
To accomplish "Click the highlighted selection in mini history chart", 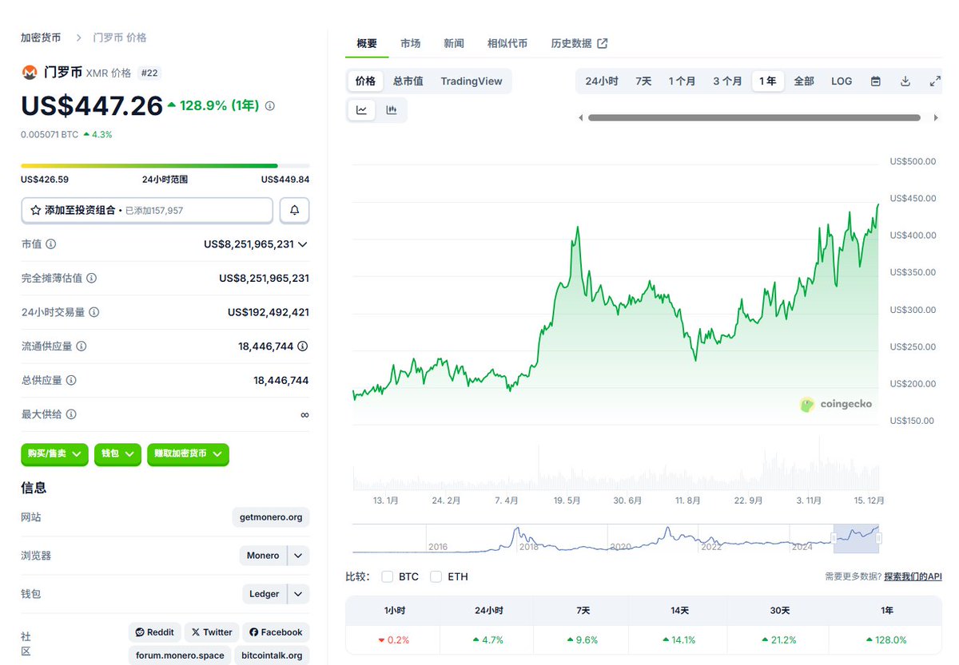I will pos(856,539).
